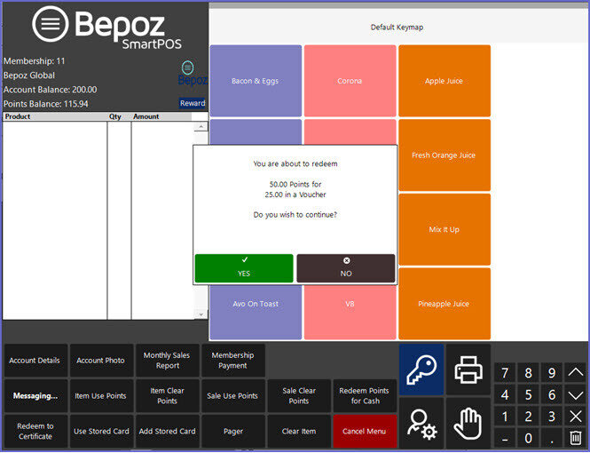Click the up arrow chevron on keypad

tap(575, 372)
